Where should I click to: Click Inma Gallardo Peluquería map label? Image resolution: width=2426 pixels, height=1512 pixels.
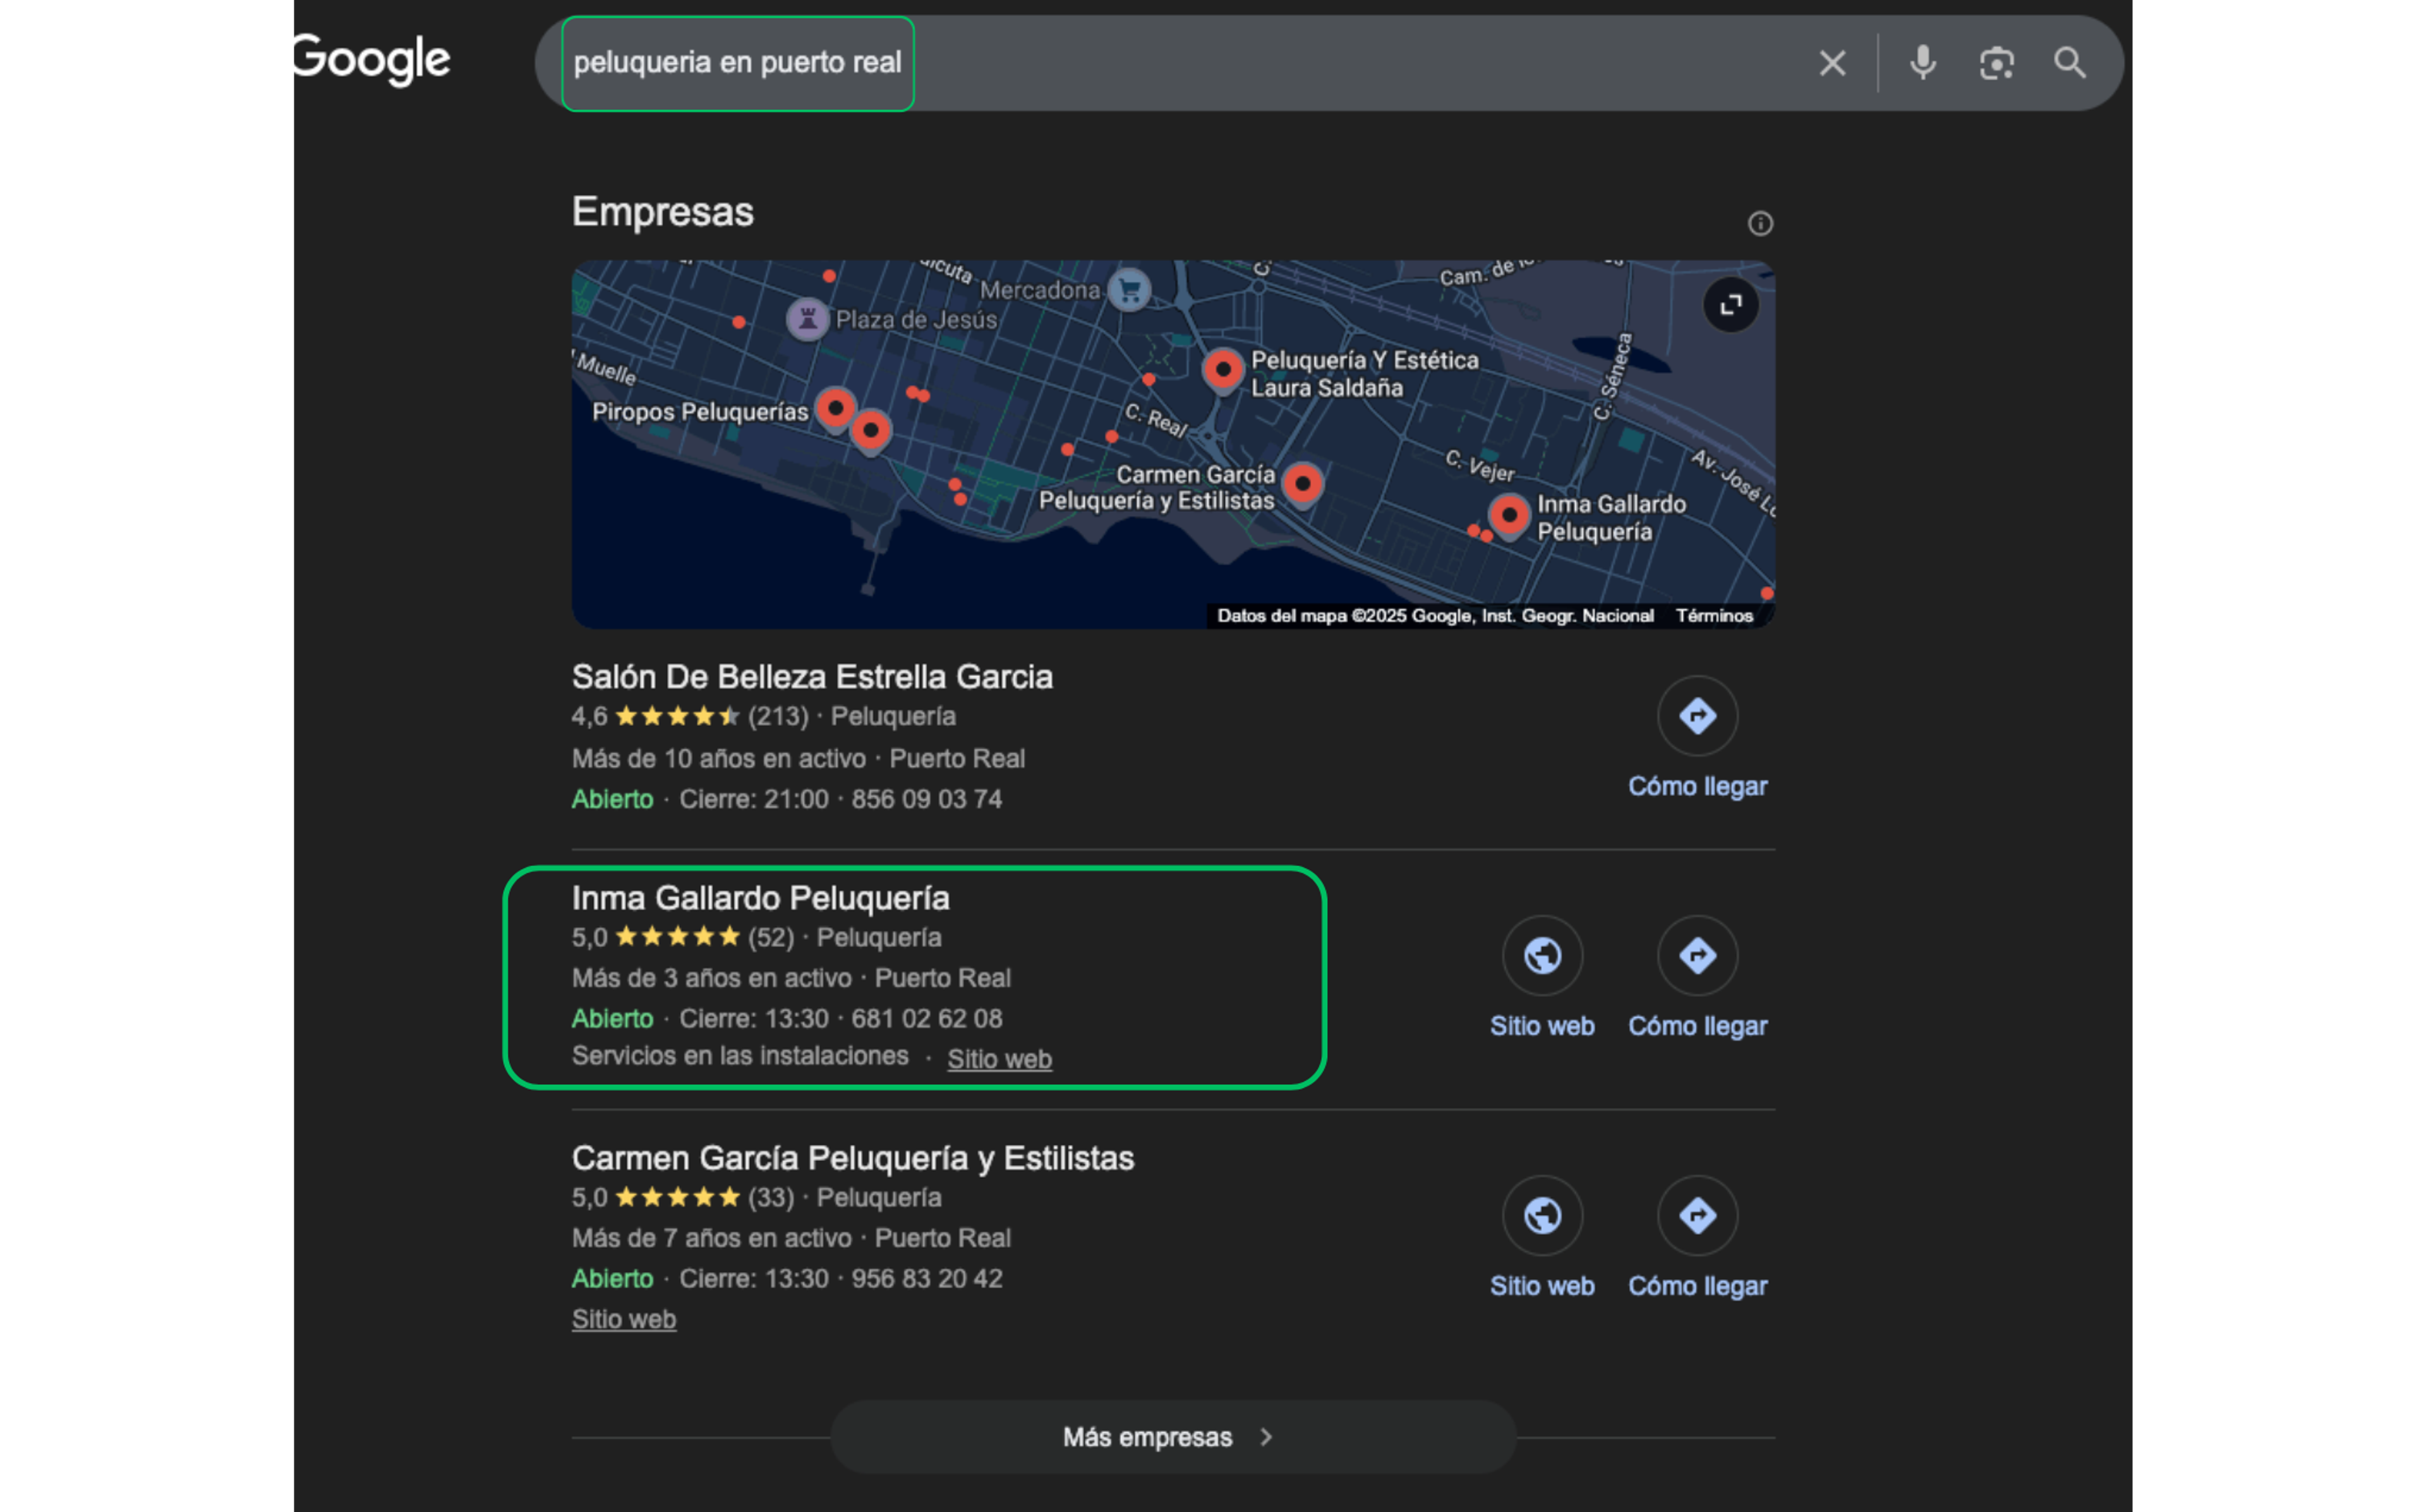pos(1611,518)
